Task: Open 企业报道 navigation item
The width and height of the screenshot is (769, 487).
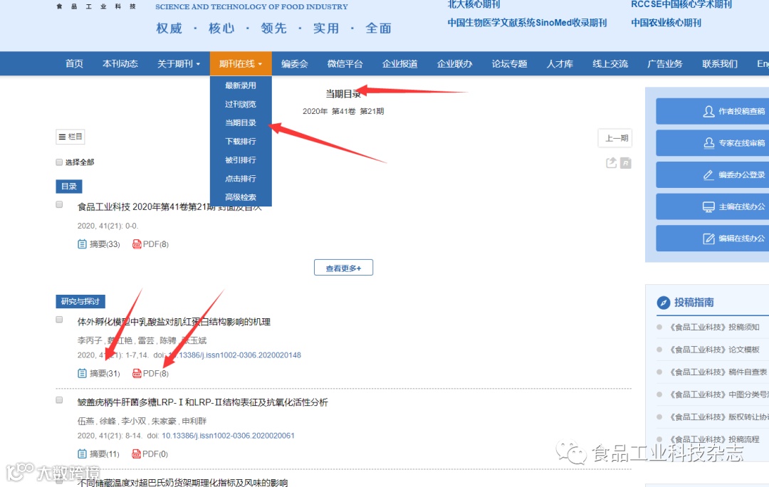Action: coord(400,64)
